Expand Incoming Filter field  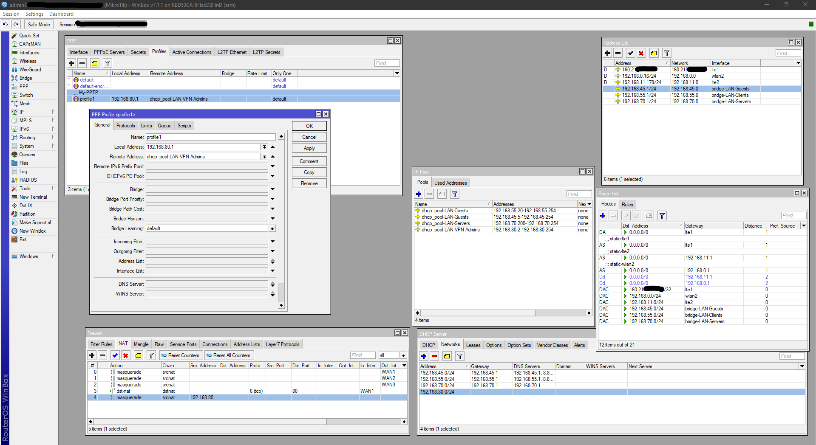pyautogui.click(x=272, y=242)
